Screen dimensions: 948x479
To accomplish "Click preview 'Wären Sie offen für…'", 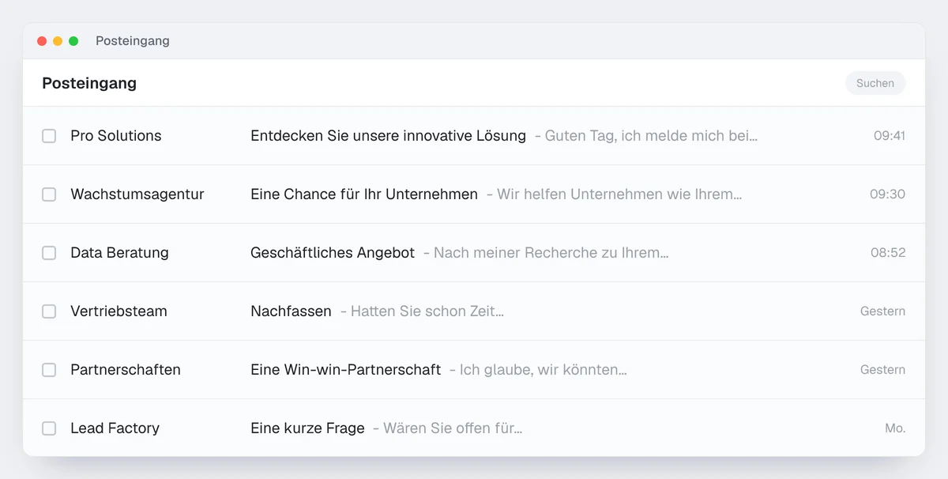I will pos(453,428).
